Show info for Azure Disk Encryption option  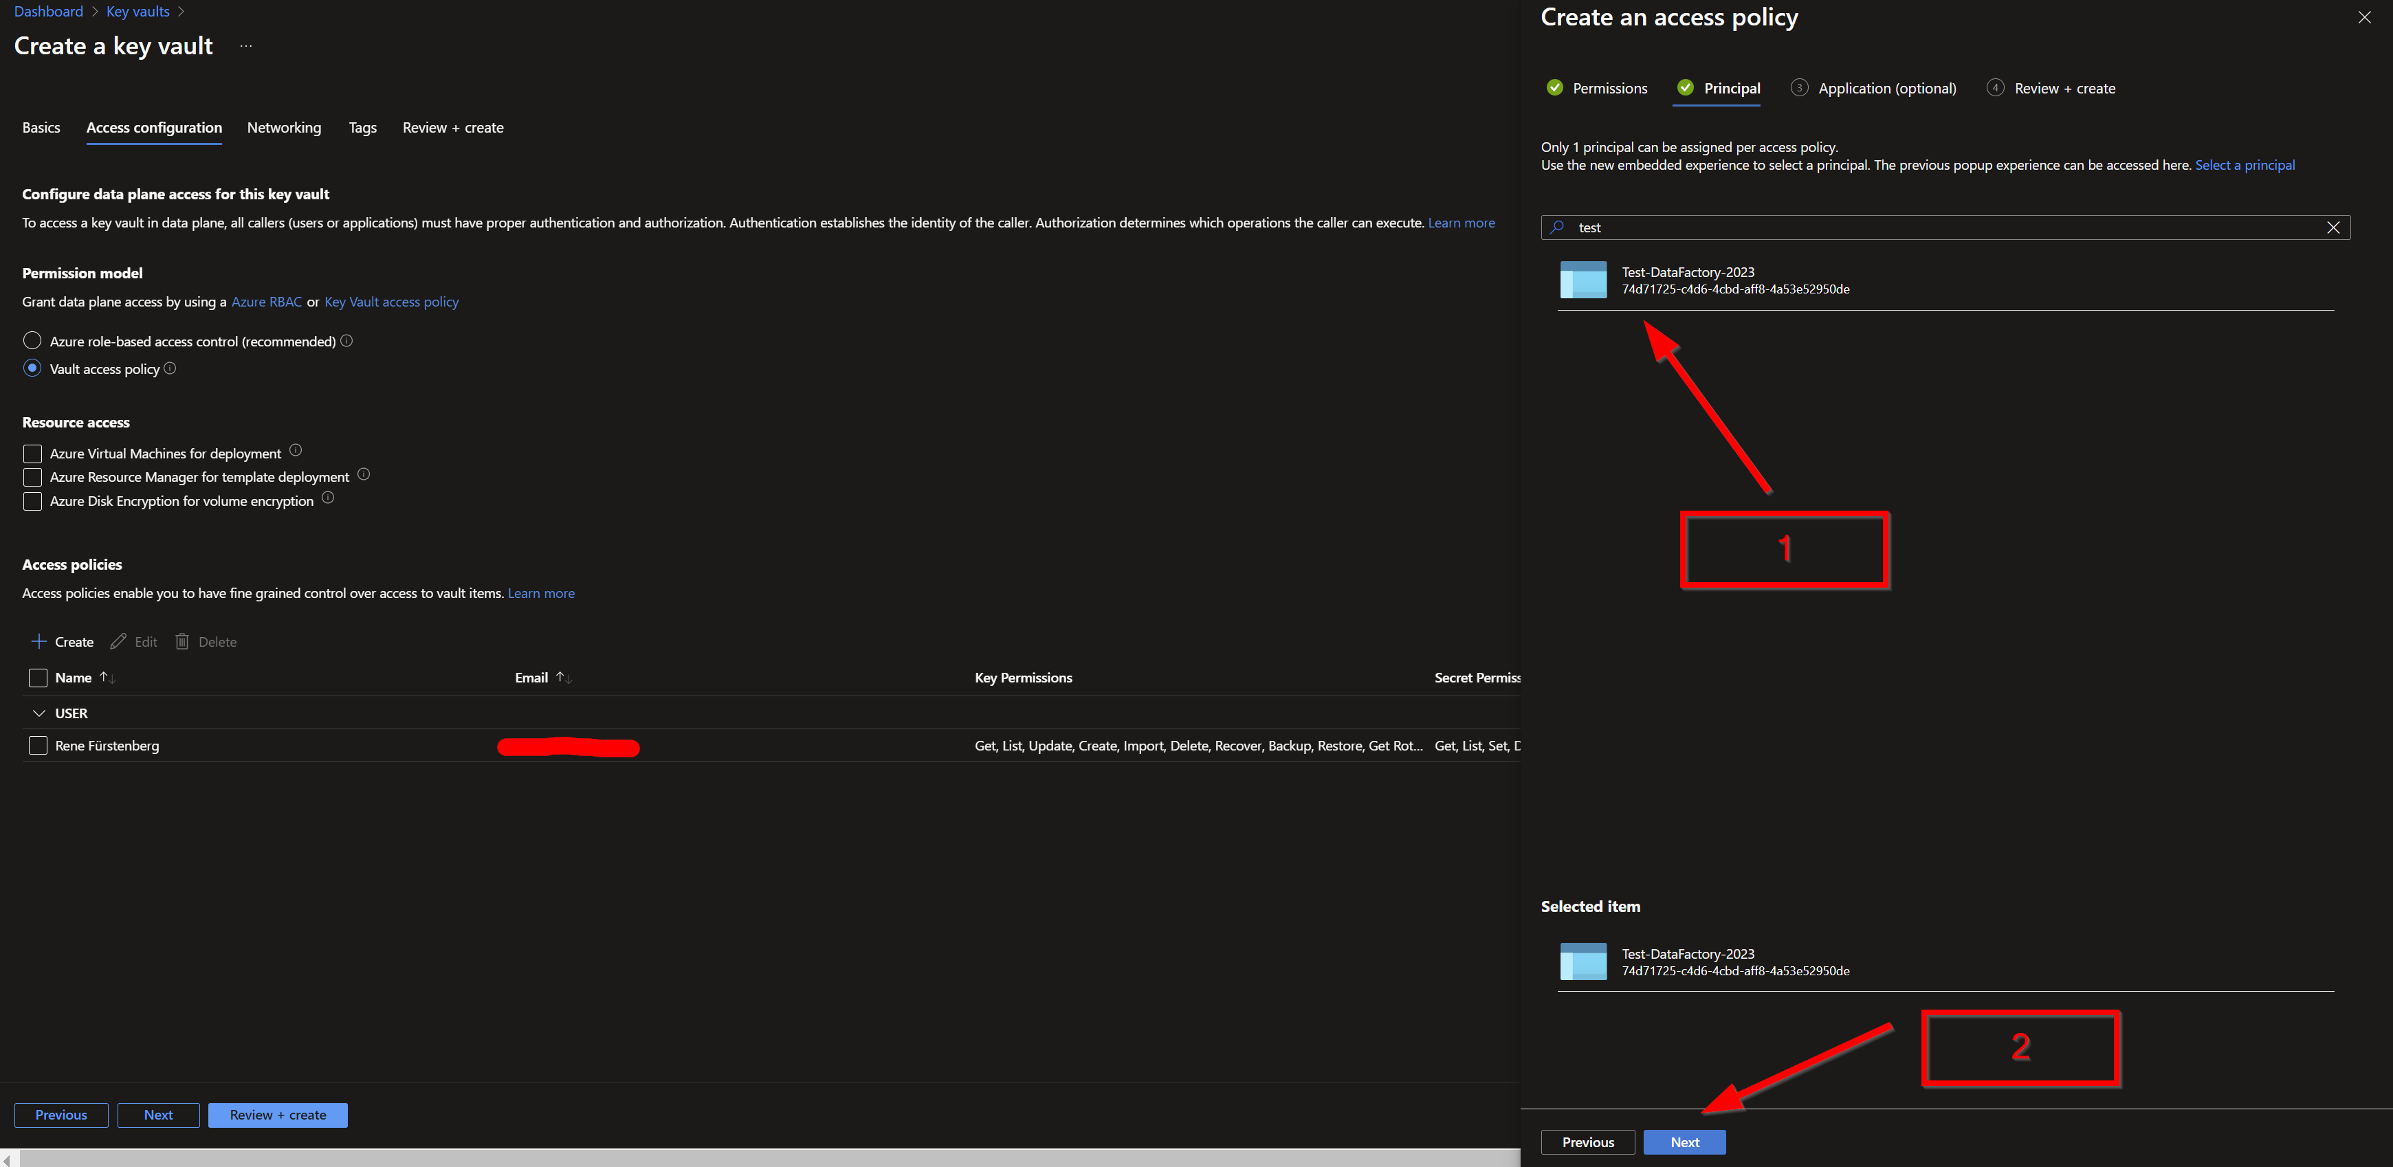pos(328,498)
